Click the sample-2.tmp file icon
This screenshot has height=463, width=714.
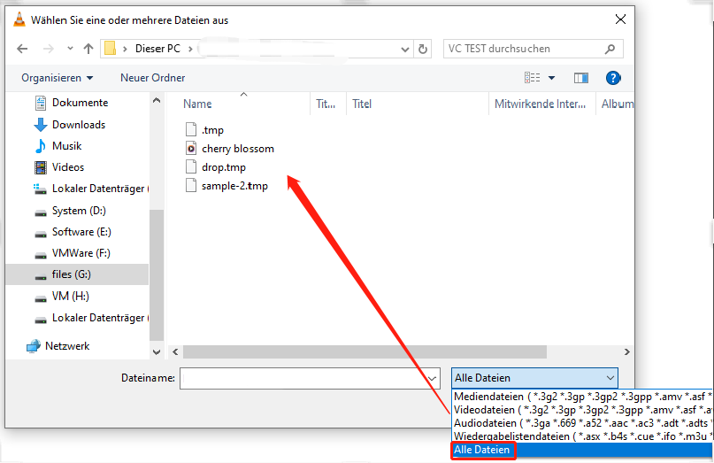[191, 186]
